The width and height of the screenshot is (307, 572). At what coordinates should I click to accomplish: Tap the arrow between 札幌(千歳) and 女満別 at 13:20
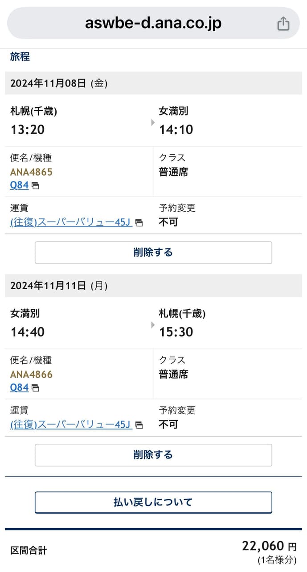[153, 122]
